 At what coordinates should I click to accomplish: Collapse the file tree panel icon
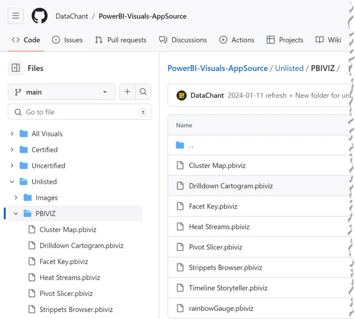(16, 68)
